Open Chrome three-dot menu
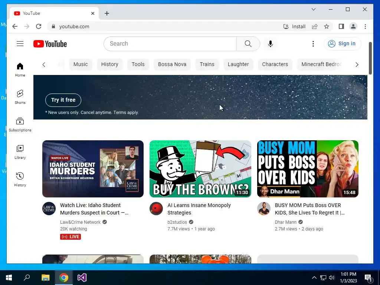The width and height of the screenshot is (380, 285). coord(365,26)
